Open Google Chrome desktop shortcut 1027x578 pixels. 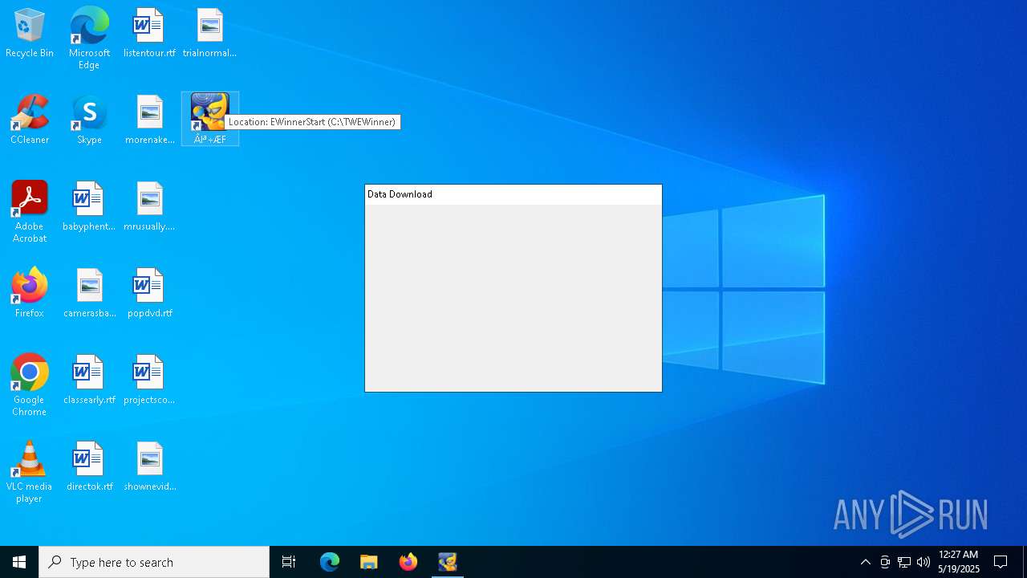30,385
